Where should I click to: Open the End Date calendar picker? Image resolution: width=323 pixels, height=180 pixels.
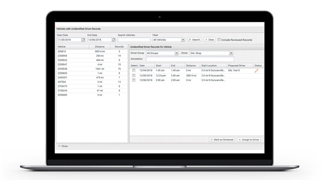click(114, 39)
